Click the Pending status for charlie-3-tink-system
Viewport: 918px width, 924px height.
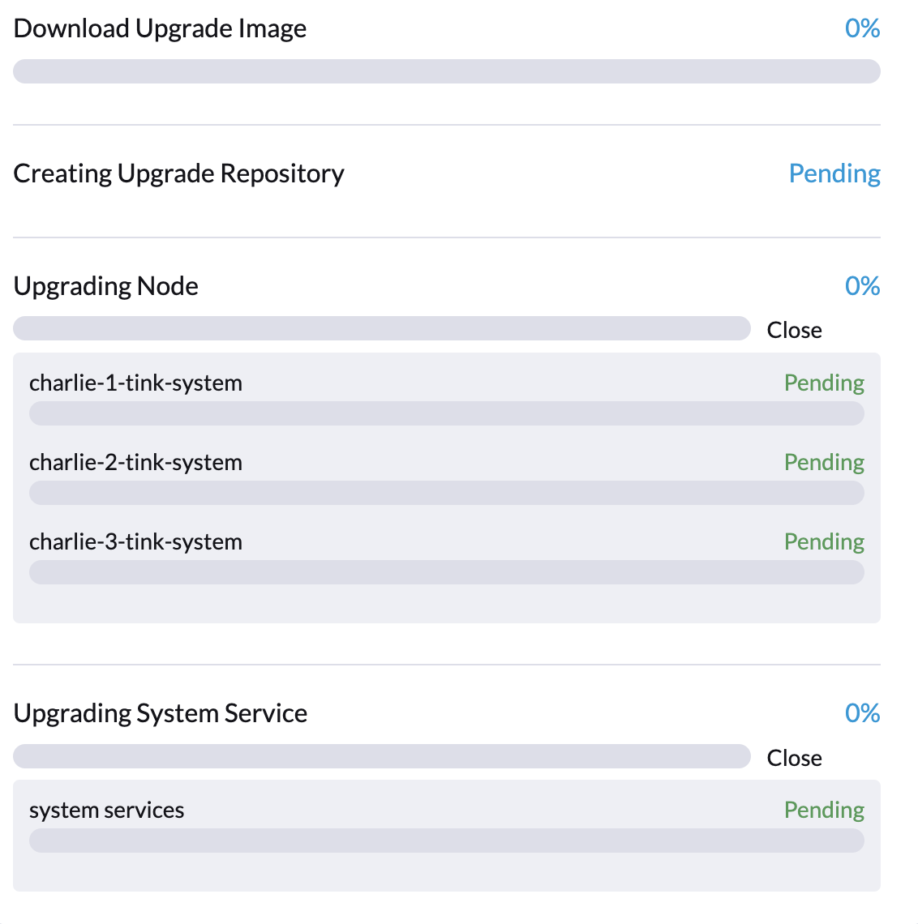[824, 541]
